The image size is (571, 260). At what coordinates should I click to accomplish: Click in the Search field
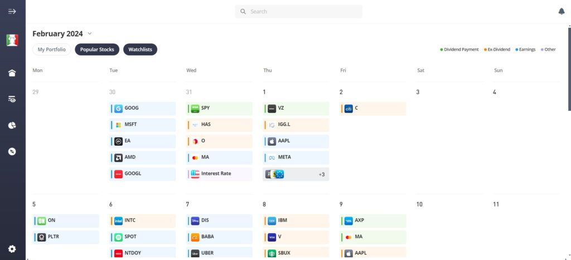point(299,11)
